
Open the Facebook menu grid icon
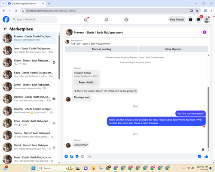point(190,19)
